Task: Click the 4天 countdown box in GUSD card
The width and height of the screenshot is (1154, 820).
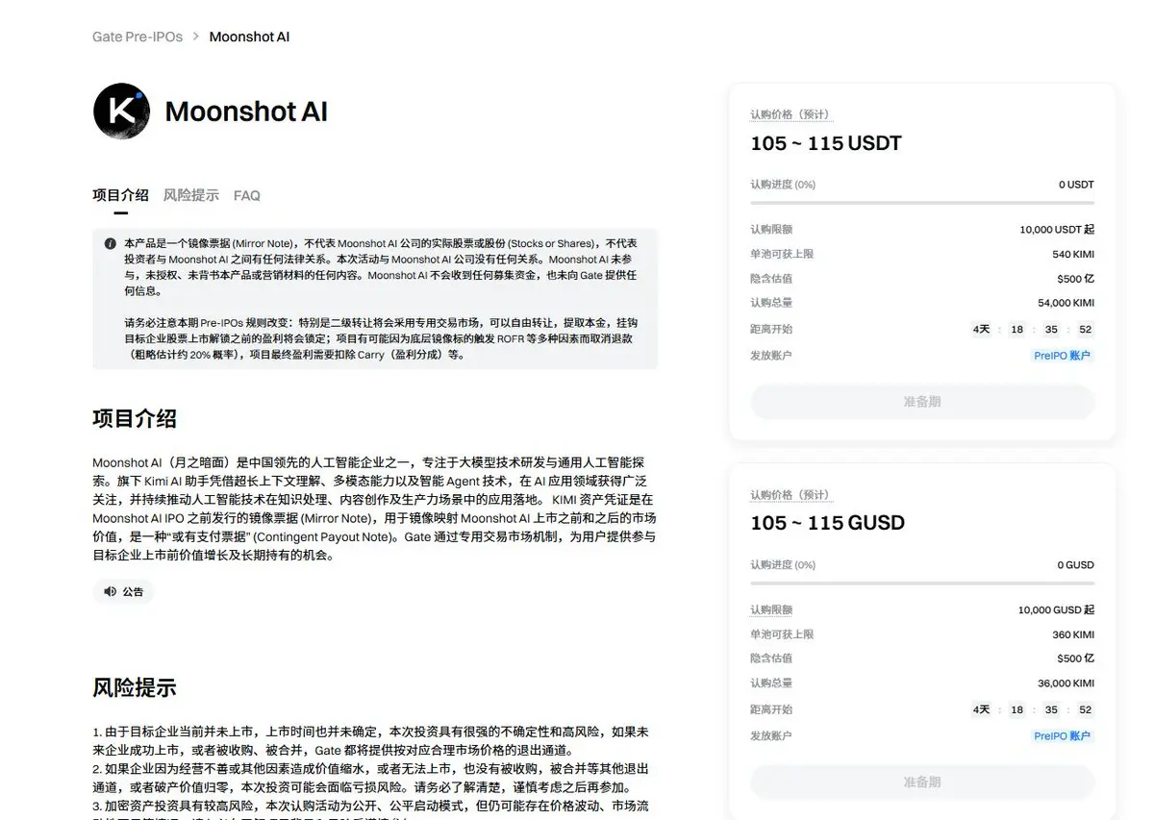Action: coord(981,709)
